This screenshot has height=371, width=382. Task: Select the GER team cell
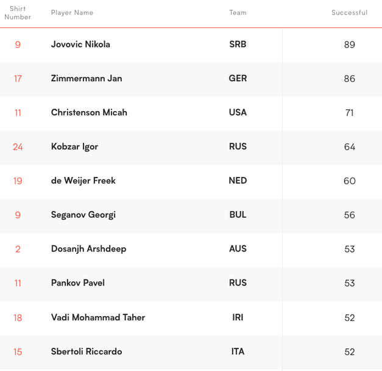point(238,79)
